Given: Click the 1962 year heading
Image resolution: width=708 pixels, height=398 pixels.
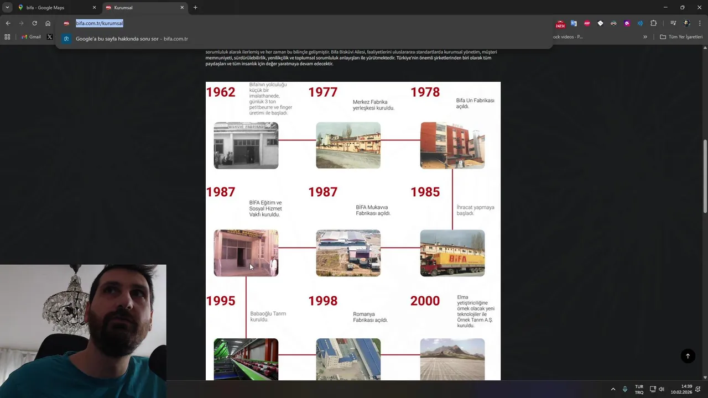Looking at the screenshot, I should [221, 92].
